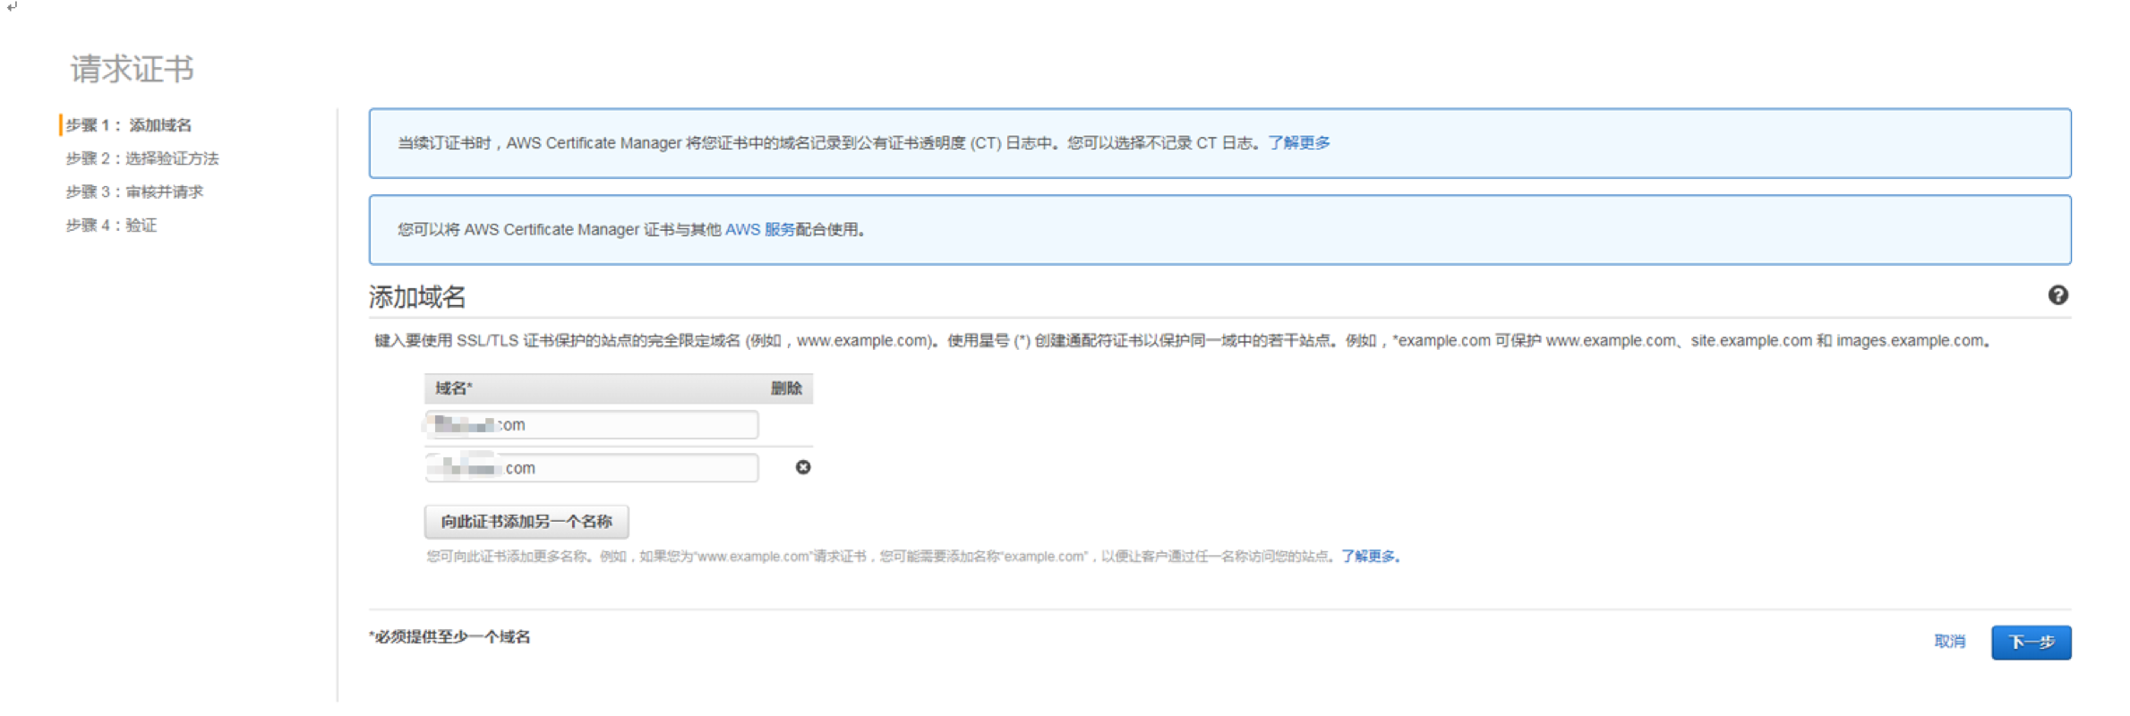The height and width of the screenshot is (716, 2130).
Task: Jump to step 4: 验证
Action: coord(111,226)
